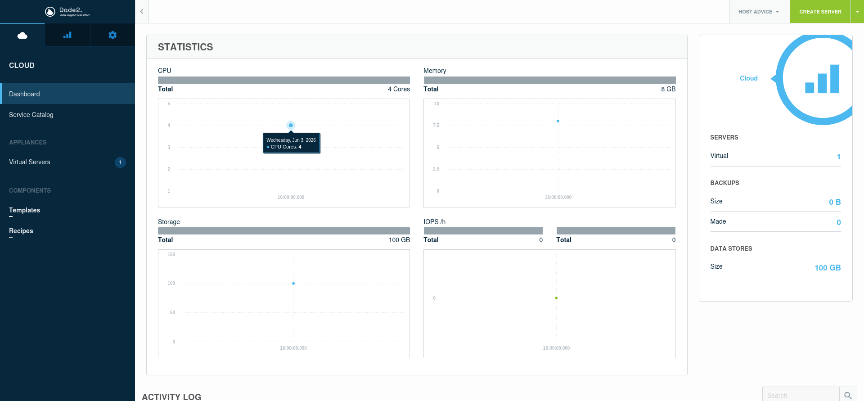Image resolution: width=864 pixels, height=401 pixels.
Task: Open the Cloud section tab icon
Action: coord(22,35)
